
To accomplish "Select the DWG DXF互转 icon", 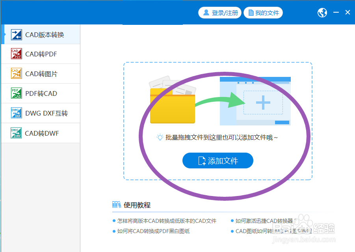I will pos(16,113).
